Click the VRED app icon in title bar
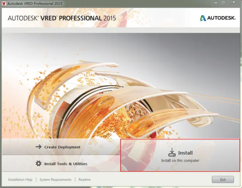Screen dimensions: 242x188 3,3
